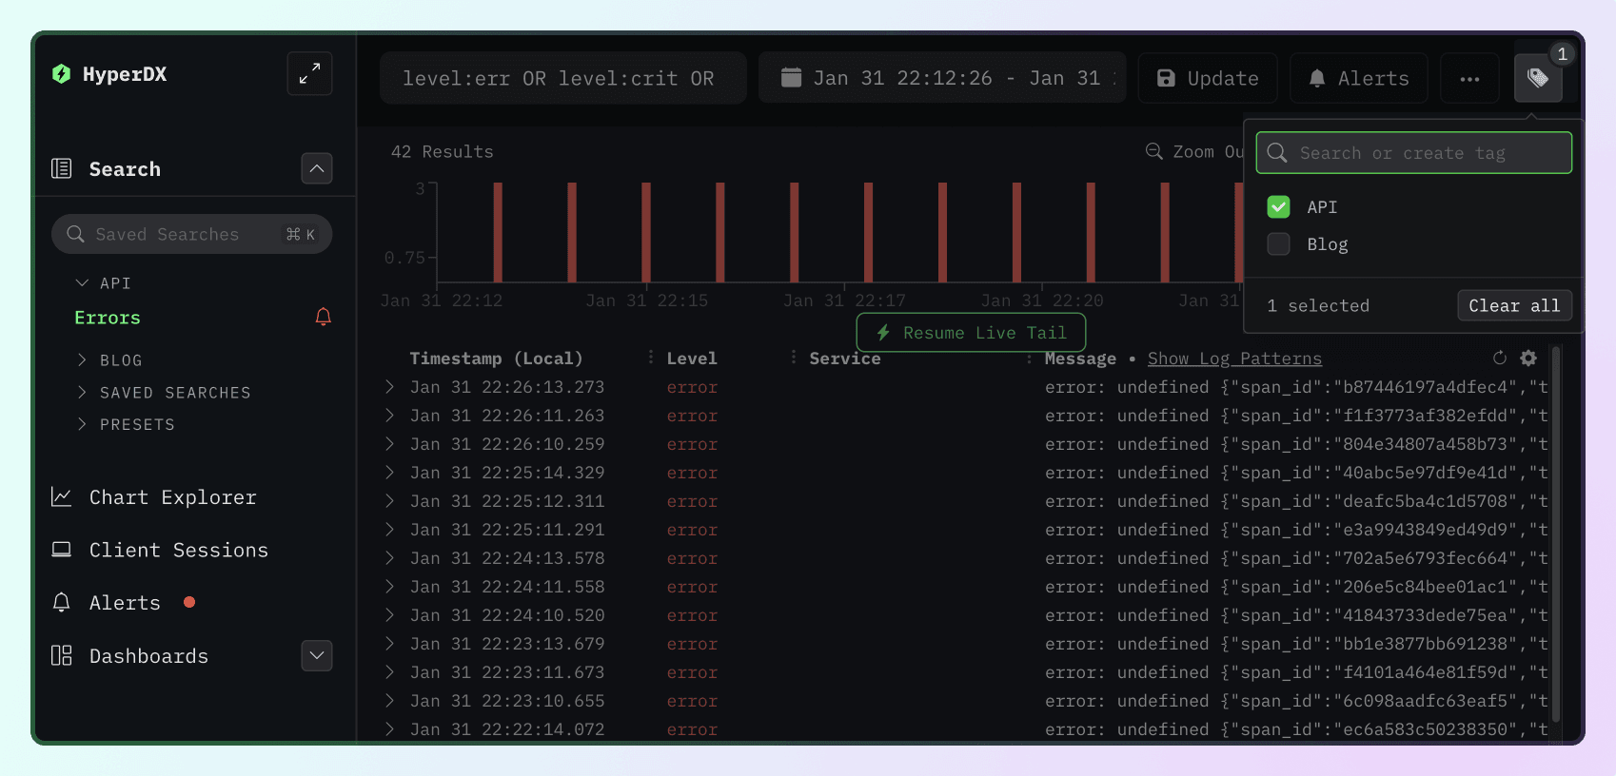
Task: Click the Zoom Out magnifier icon
Action: [1154, 152]
